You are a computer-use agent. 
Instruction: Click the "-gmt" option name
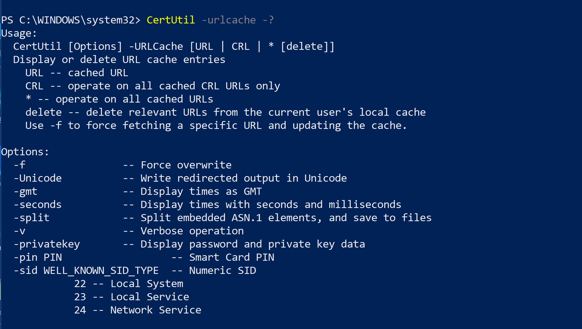[26, 192]
